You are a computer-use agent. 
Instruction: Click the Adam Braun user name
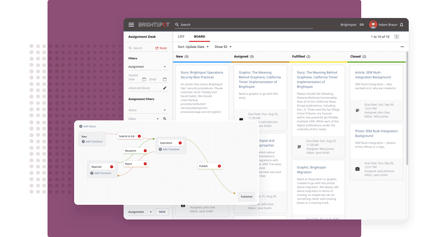point(388,25)
